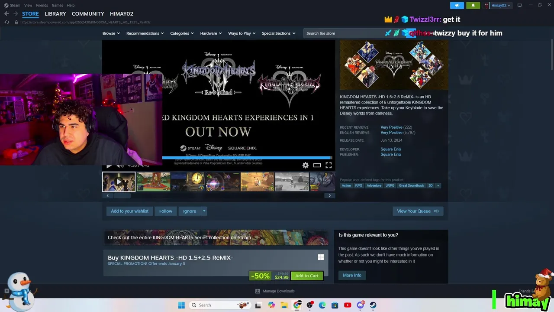Expand the Ways to Play menu
554x312 pixels.
tap(242, 33)
